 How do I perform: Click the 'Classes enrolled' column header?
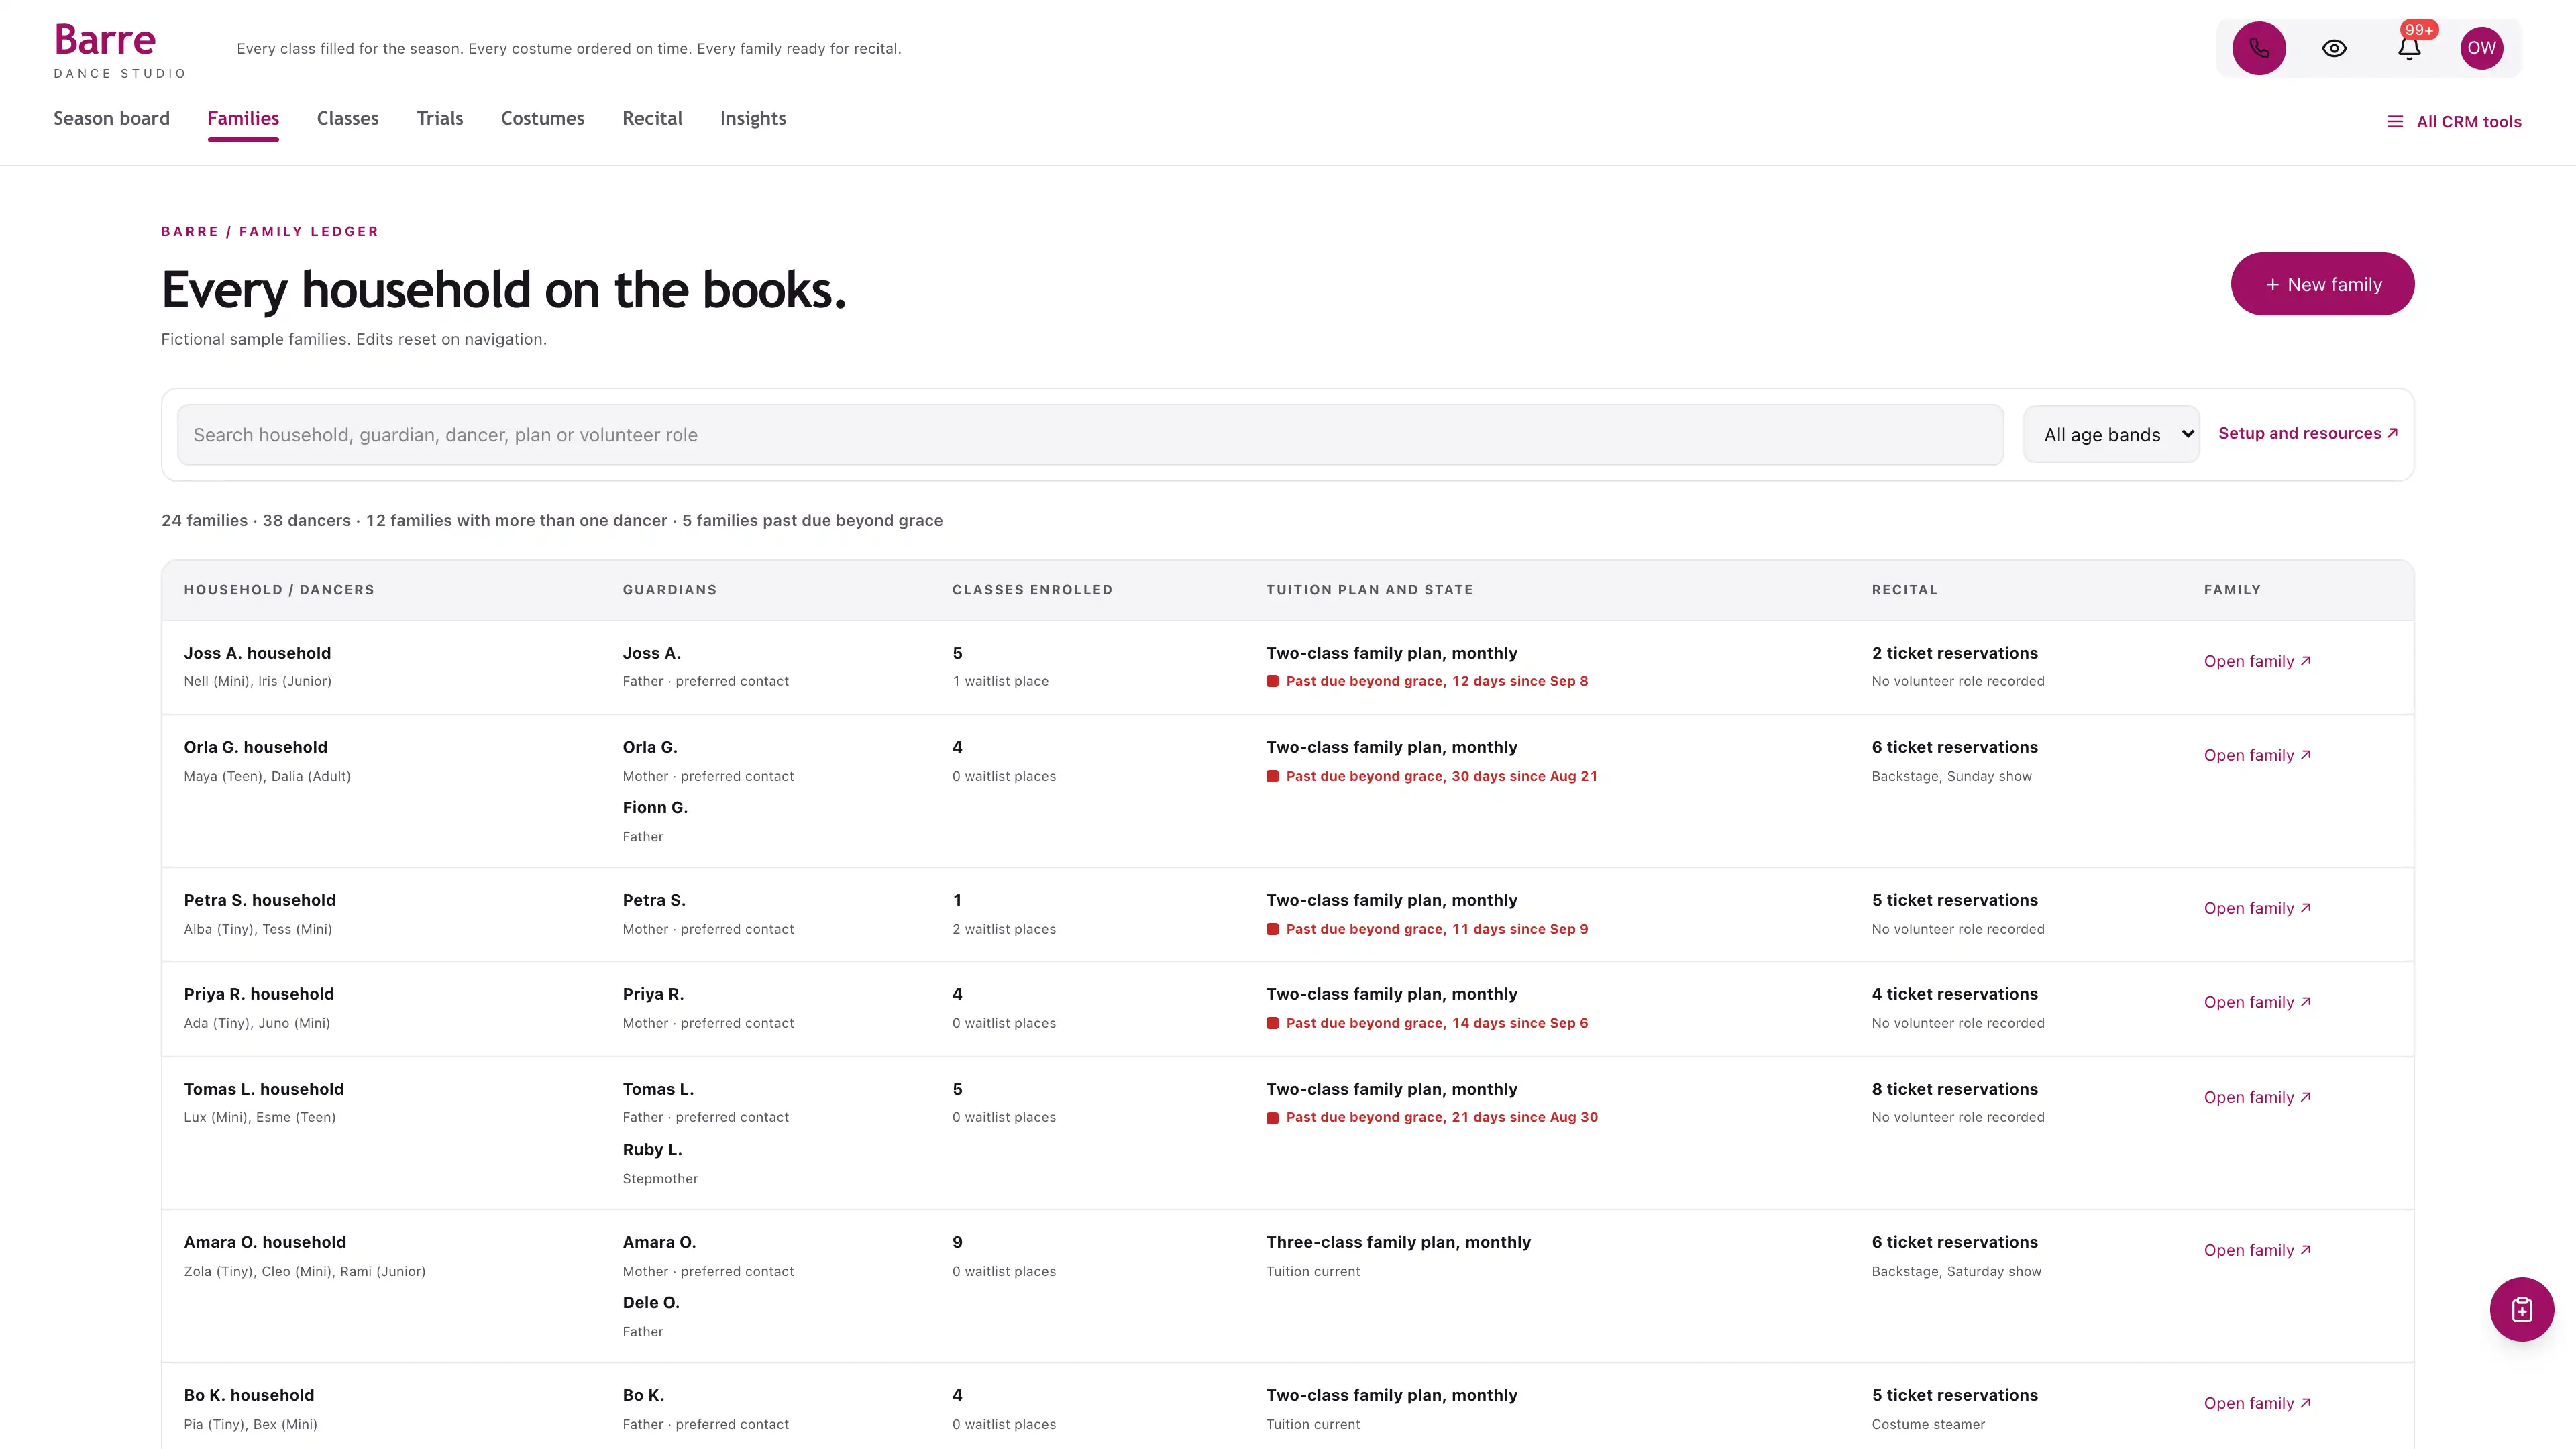(1032, 590)
